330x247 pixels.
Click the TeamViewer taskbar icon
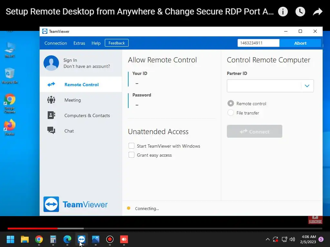pos(82,239)
